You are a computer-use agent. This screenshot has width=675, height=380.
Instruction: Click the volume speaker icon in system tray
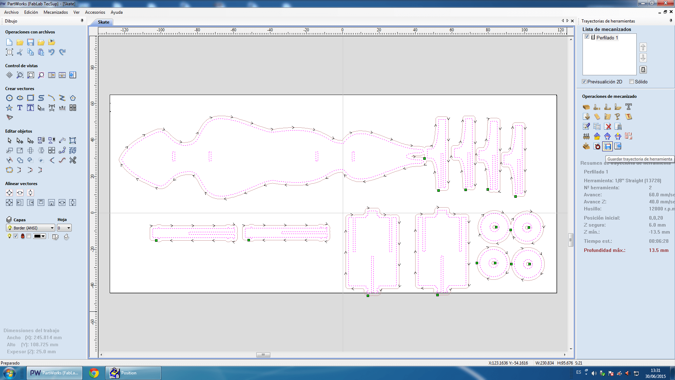(x=594, y=373)
